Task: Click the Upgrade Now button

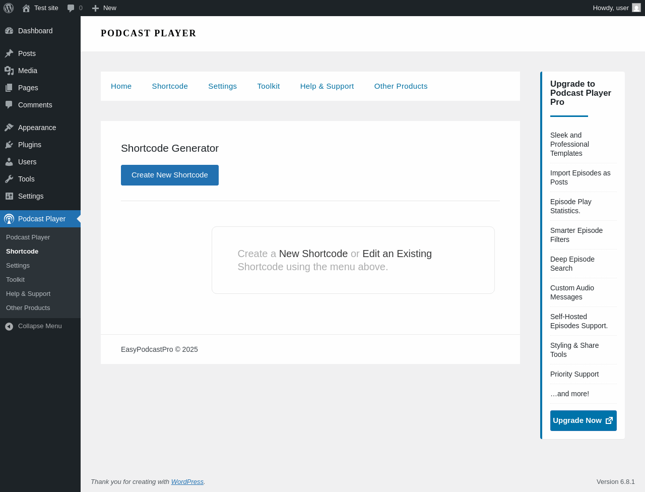Action: coord(584,420)
